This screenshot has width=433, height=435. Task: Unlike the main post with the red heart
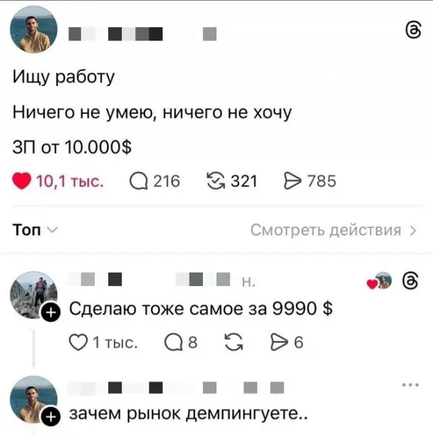click(21, 181)
